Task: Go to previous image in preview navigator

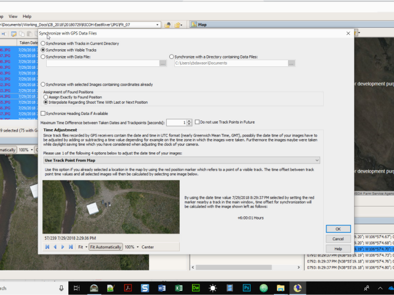Action: pos(55,247)
